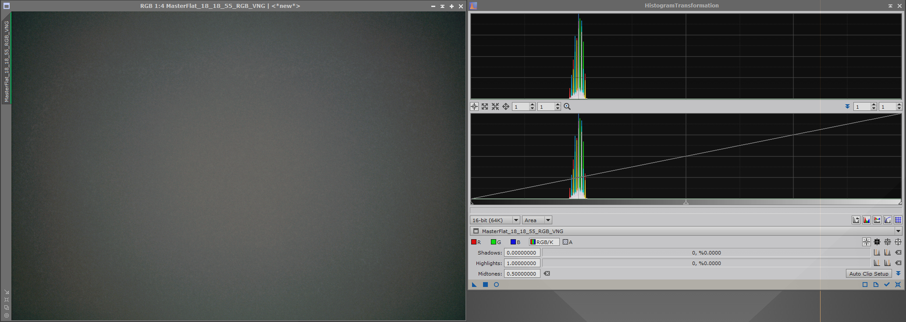The width and height of the screenshot is (906, 322).
Task: Toggle the blue histogram grid icon
Action: [898, 220]
